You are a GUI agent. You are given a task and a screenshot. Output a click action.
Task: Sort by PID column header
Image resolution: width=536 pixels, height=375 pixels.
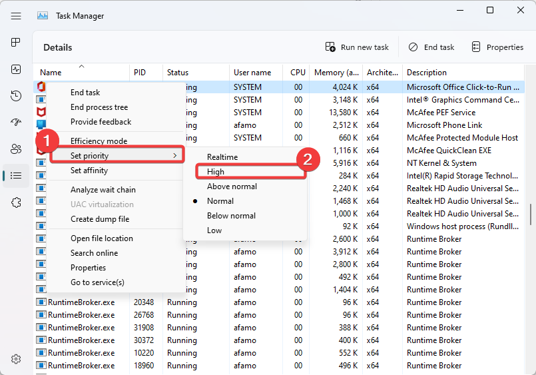(146, 72)
